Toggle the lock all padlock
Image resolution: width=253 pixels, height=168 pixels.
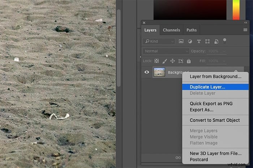coord(189,61)
